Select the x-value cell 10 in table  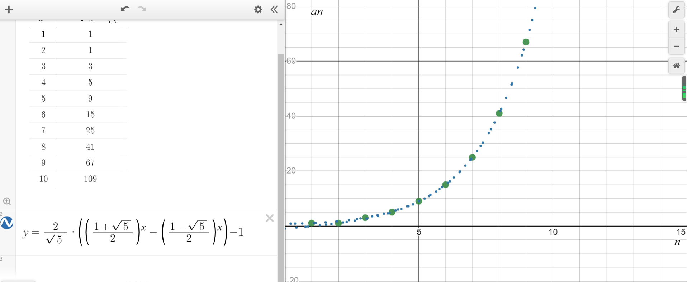click(43, 179)
